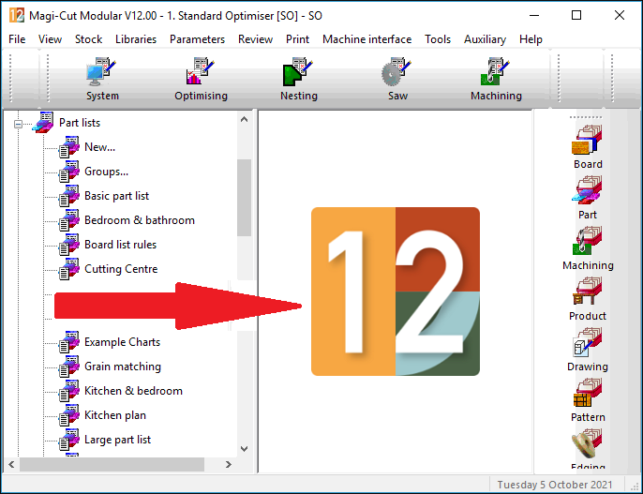The width and height of the screenshot is (643, 494).
Task: Select Example Charts part list
Action: pos(122,342)
